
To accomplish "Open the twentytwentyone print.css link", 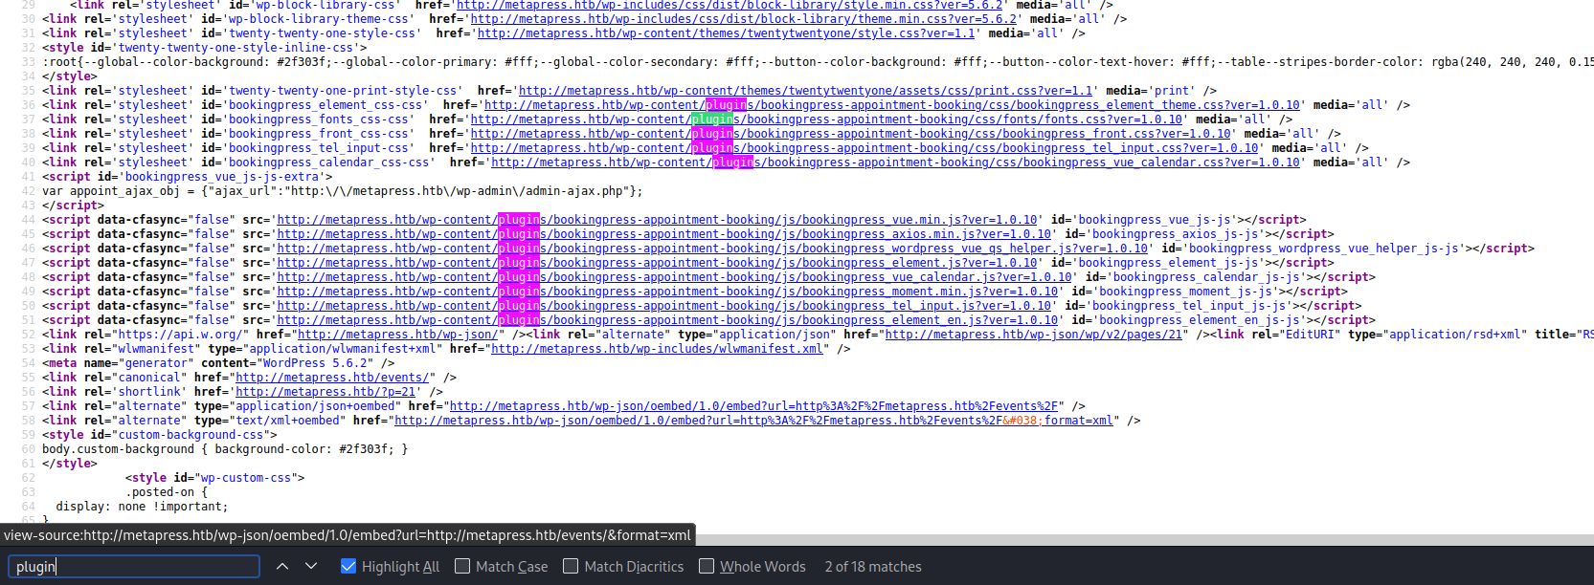I will 805,91.
